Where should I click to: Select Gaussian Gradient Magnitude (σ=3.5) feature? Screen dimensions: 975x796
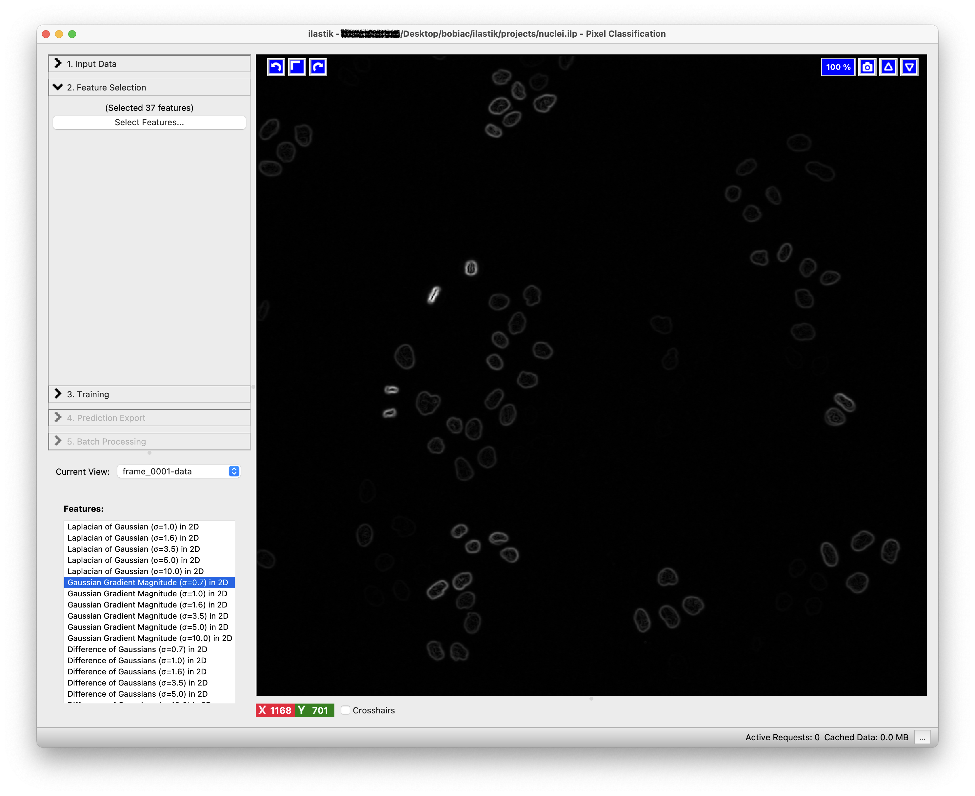(148, 616)
